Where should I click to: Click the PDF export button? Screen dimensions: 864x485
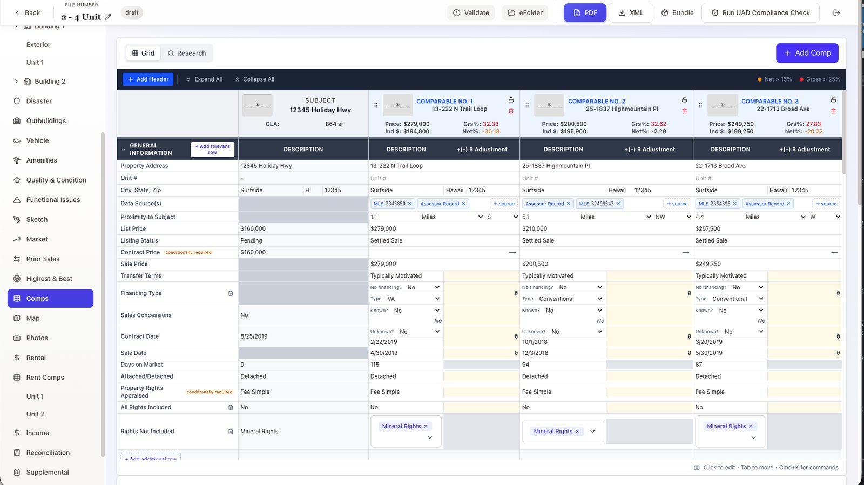(585, 12)
